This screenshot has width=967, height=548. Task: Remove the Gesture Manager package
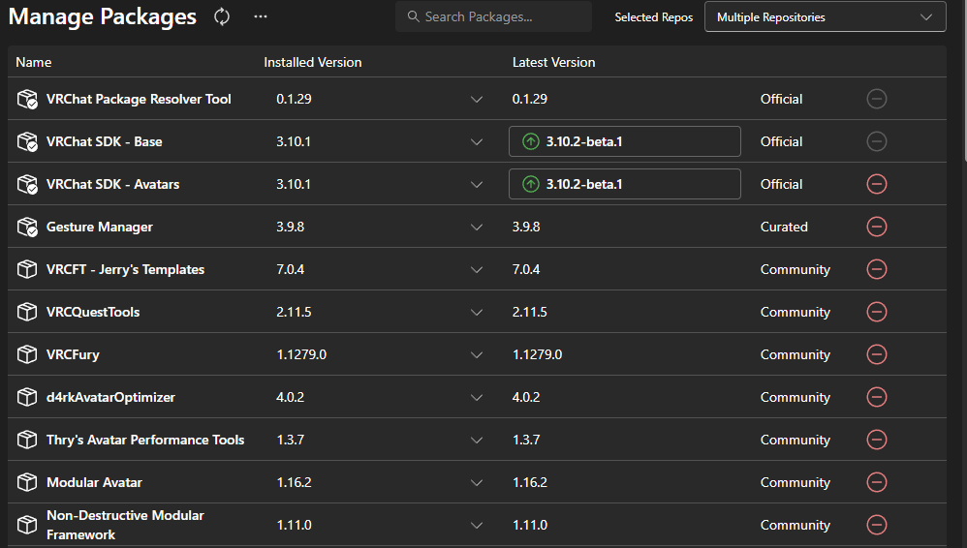pyautogui.click(x=876, y=227)
